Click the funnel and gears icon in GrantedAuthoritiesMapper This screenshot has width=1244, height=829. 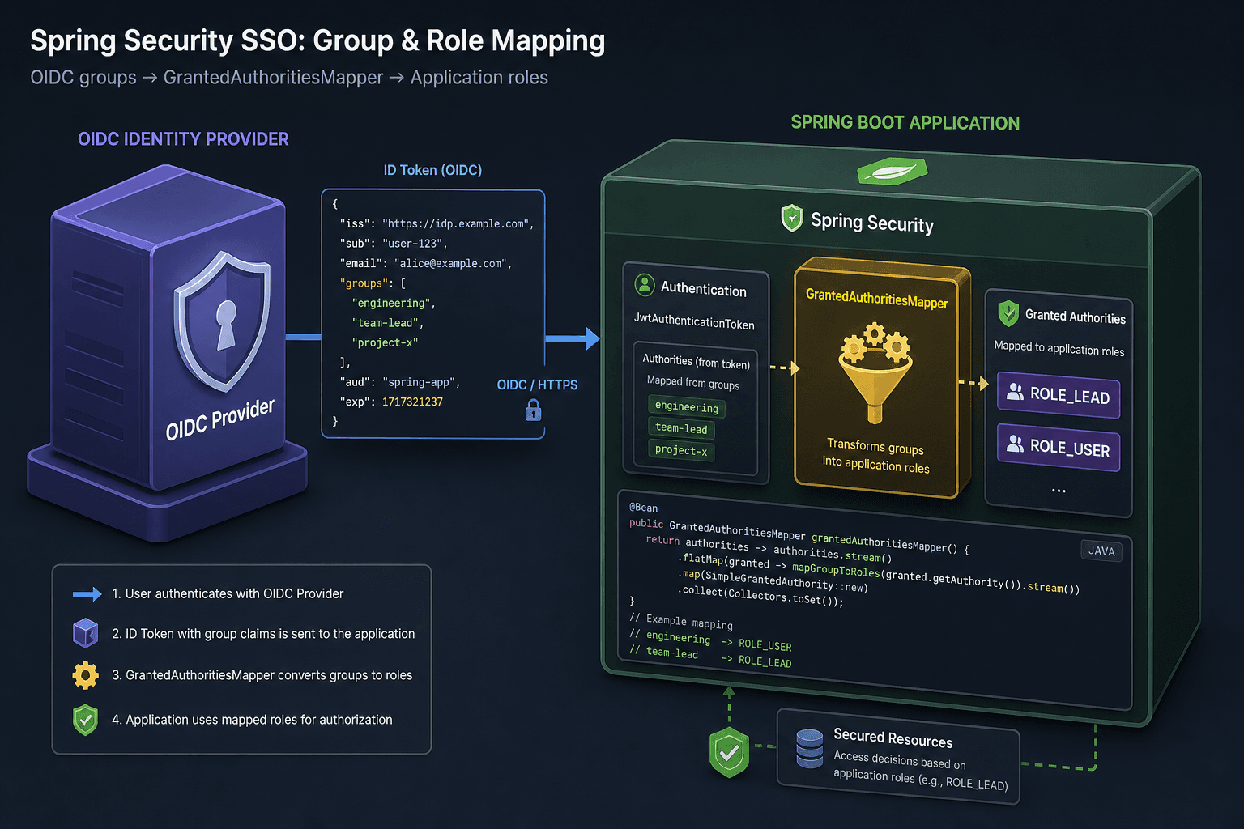tap(875, 372)
